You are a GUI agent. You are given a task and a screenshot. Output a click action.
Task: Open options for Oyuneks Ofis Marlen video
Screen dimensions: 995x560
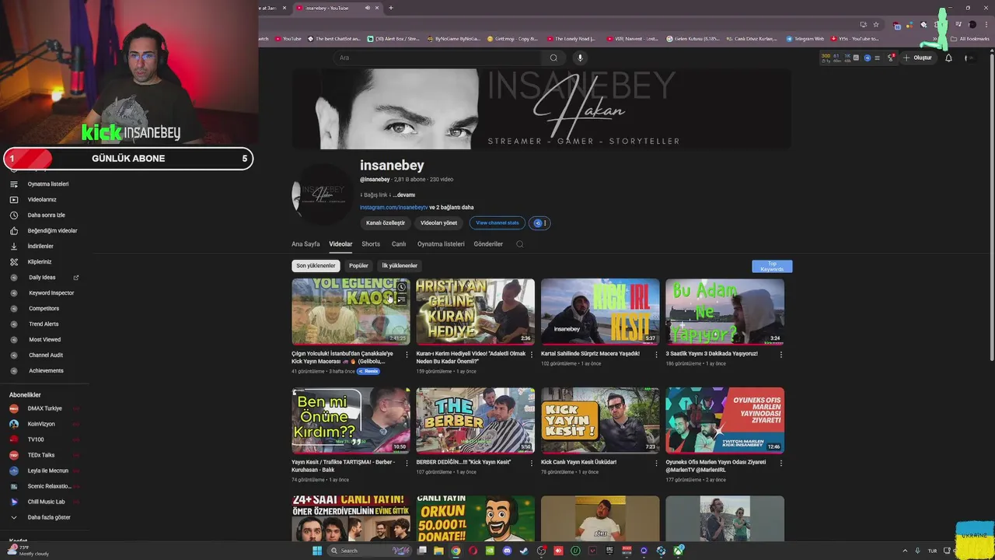click(x=781, y=463)
